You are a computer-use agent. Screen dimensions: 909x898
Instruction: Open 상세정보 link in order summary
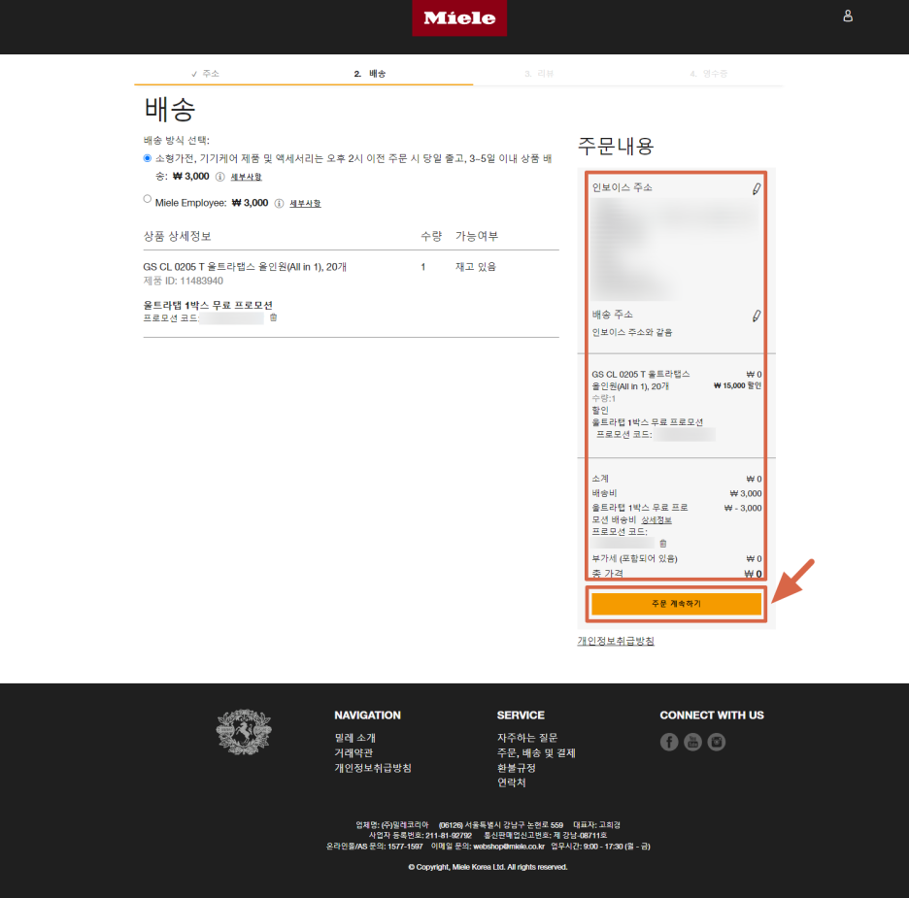pos(656,520)
